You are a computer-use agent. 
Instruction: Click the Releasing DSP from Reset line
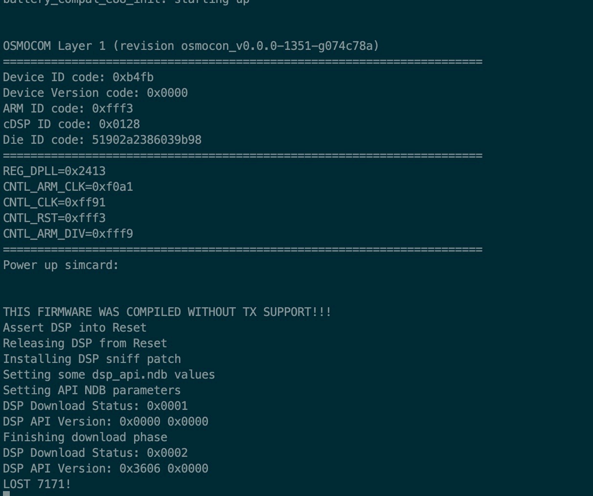pyautogui.click(x=85, y=343)
